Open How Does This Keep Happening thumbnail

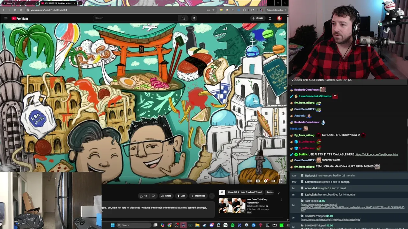click(232, 205)
